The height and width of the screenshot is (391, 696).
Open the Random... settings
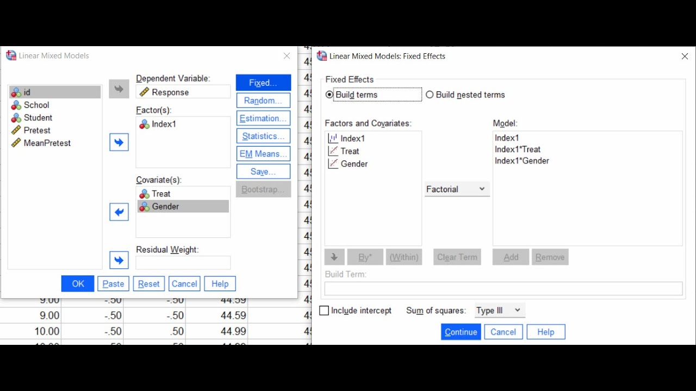tap(263, 100)
